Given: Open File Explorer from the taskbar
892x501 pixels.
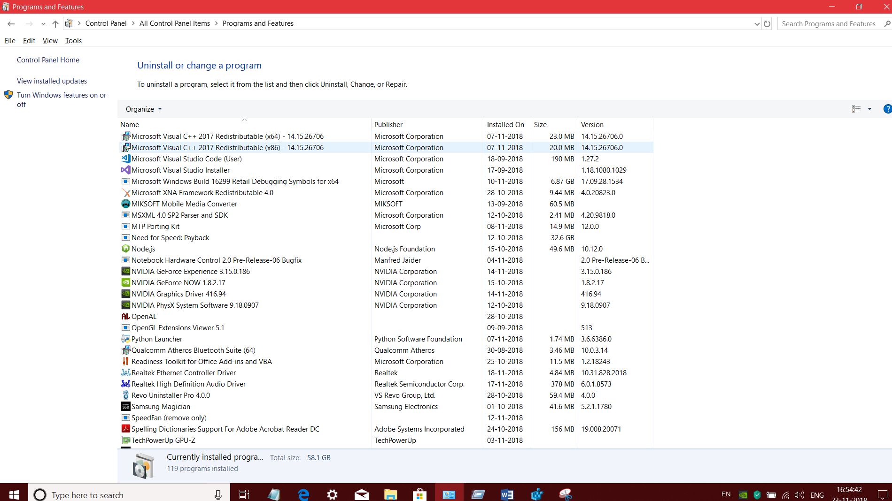Looking at the screenshot, I should point(390,494).
